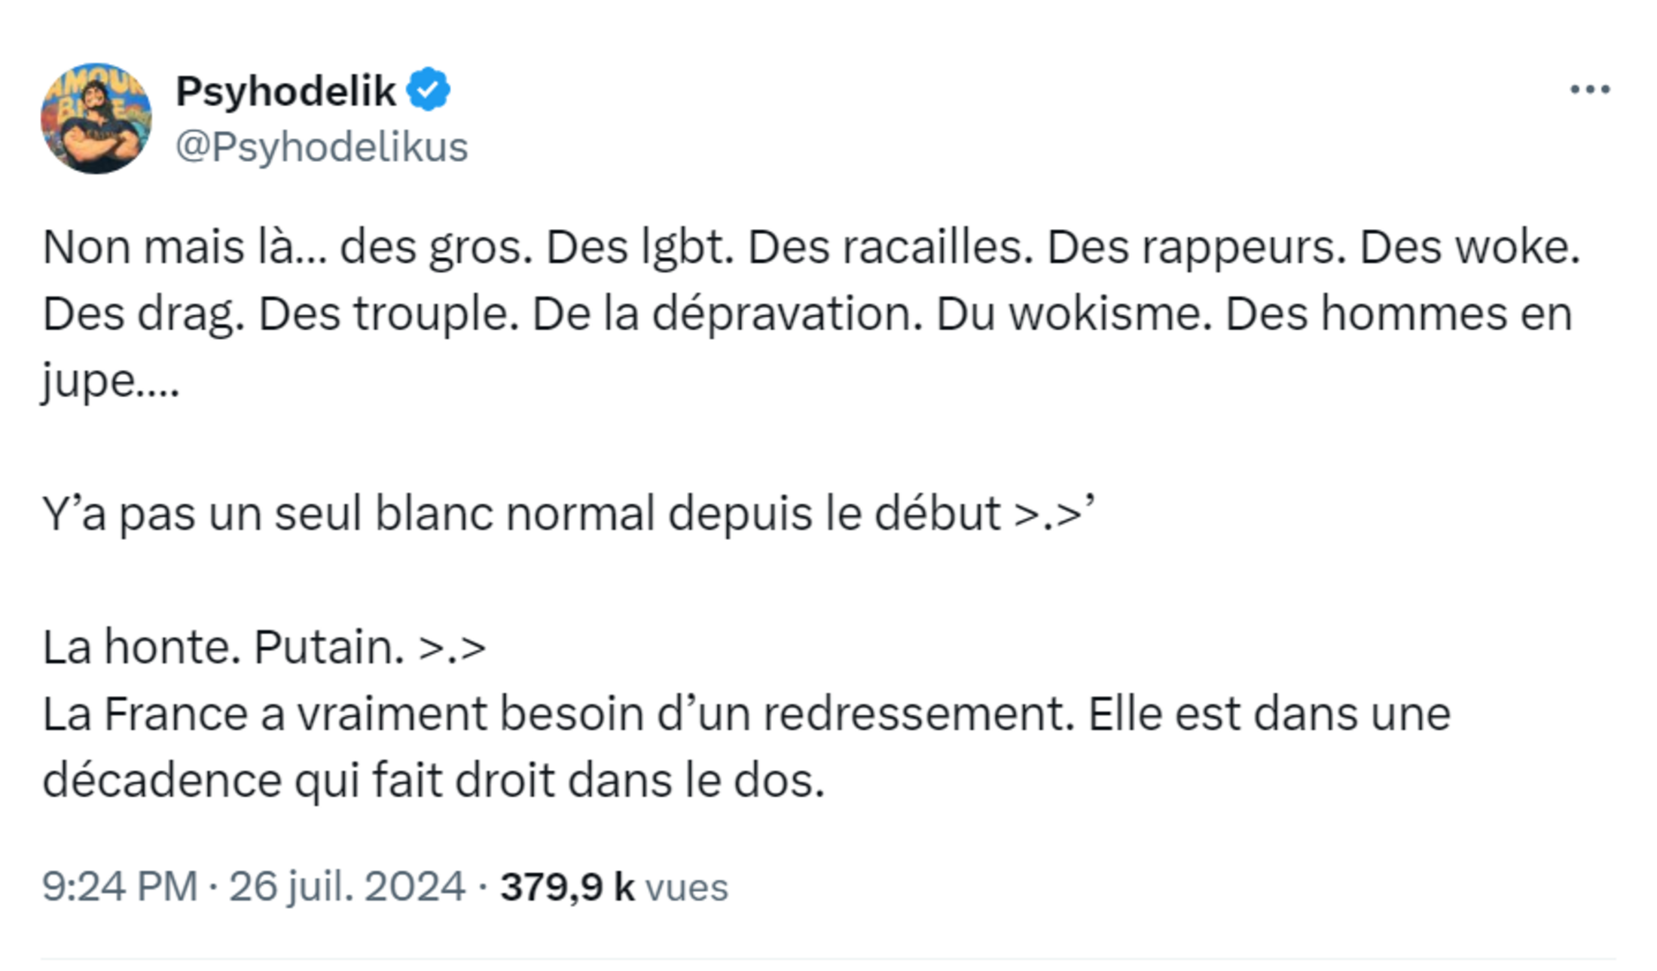Click the 9:24 PM timestamp

coord(120,886)
